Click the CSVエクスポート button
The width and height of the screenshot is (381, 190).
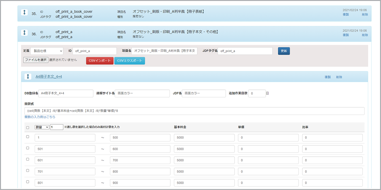point(130,61)
